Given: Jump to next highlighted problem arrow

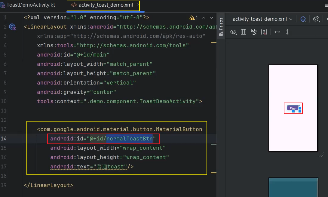Looking at the screenshot, I should point(212,18).
